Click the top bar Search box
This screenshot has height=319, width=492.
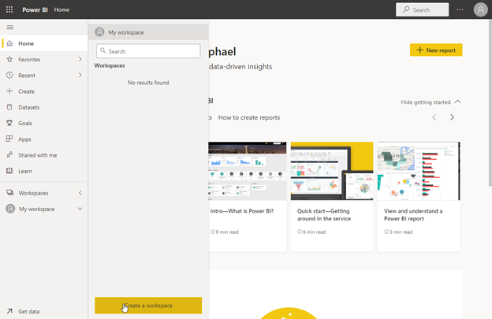click(x=422, y=9)
